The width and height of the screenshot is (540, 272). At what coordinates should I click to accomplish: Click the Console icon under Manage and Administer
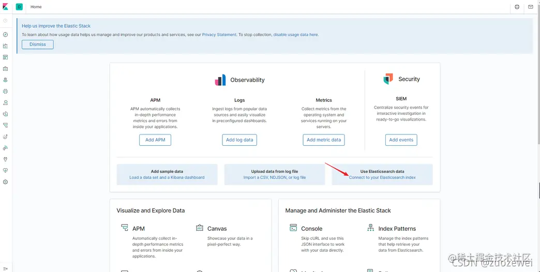(293, 227)
